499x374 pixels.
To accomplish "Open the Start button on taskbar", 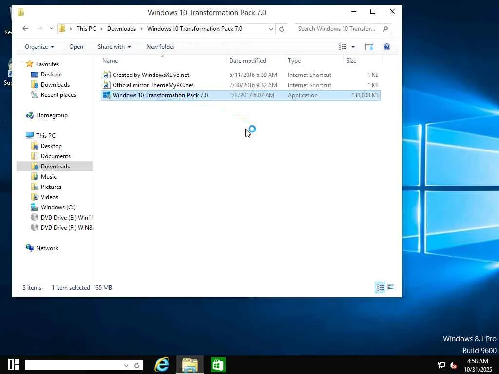I will pyautogui.click(x=14, y=364).
